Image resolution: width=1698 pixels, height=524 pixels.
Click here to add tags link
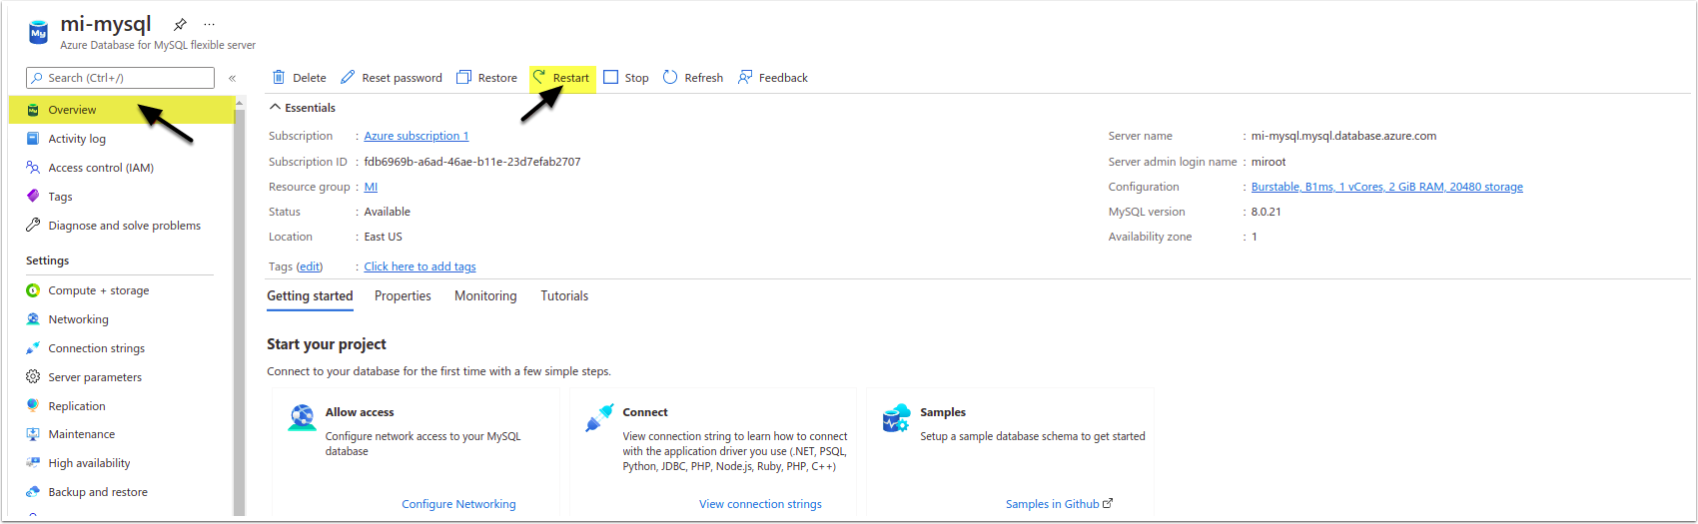pos(420,266)
